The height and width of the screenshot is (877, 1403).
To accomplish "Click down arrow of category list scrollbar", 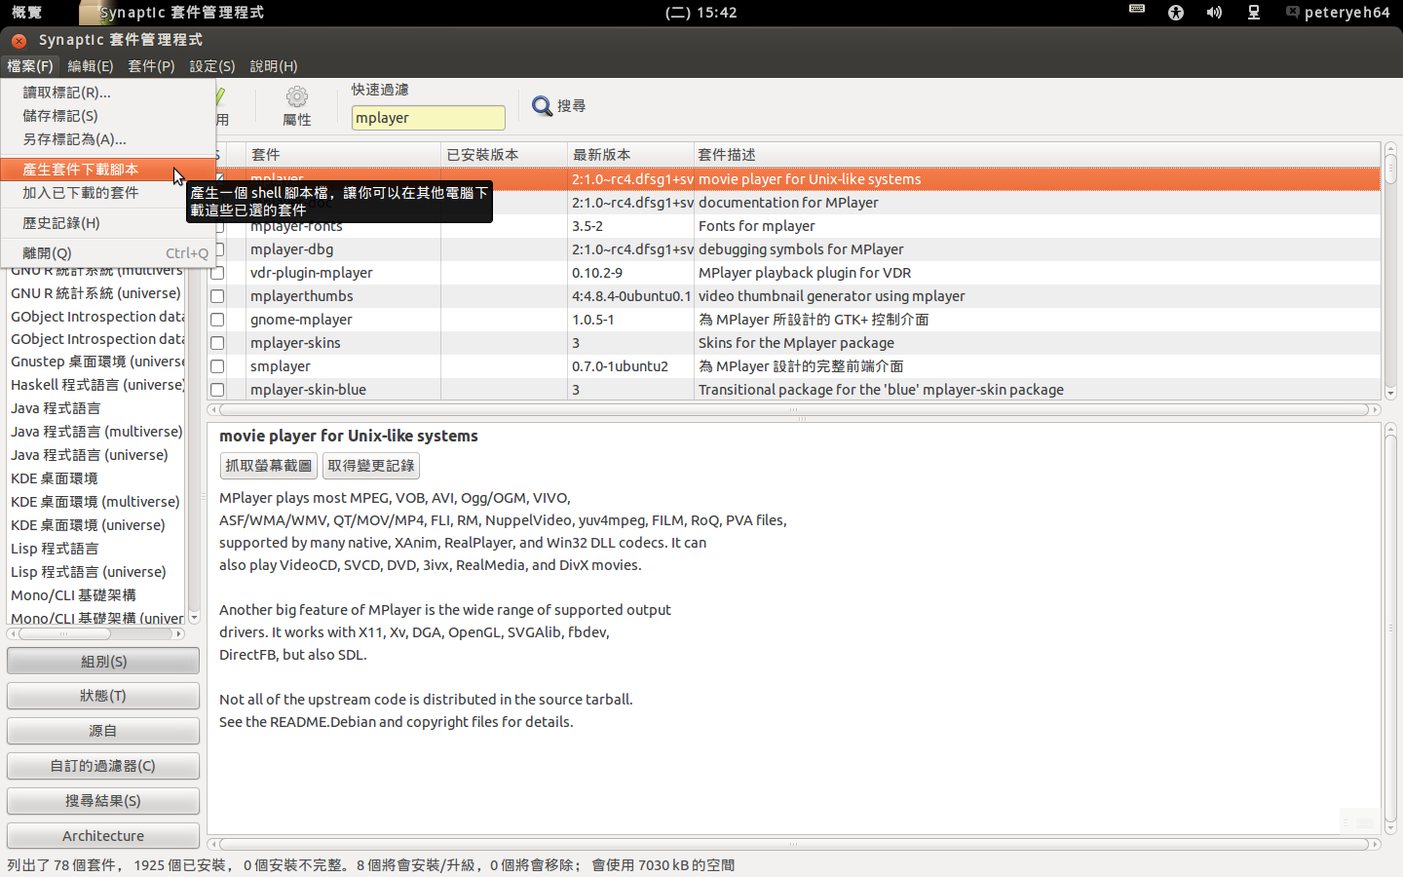I will point(194,617).
